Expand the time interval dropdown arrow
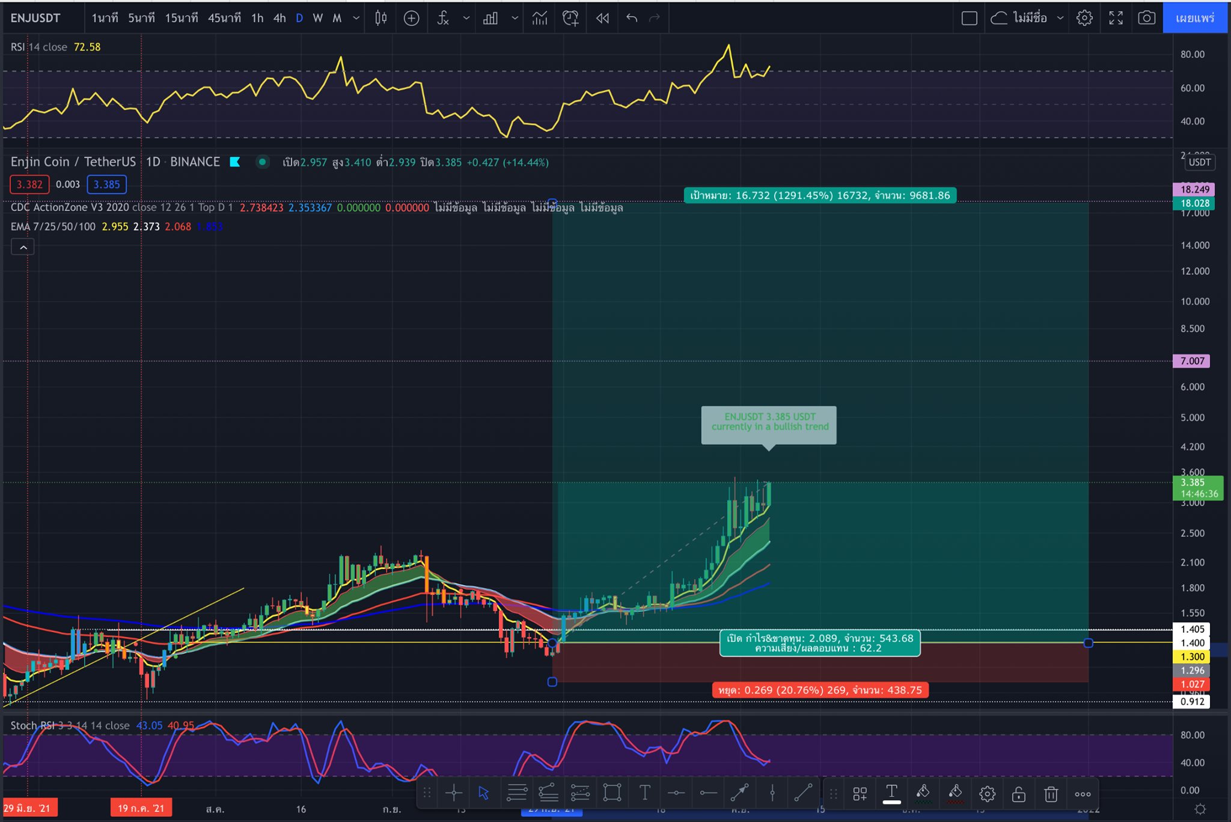Viewport: 1231px width, 822px height. [x=356, y=18]
